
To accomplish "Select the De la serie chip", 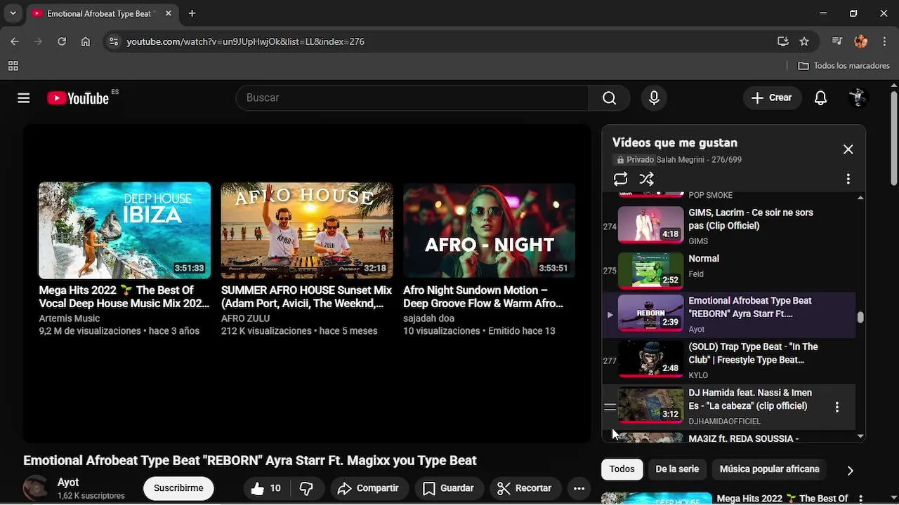I will tap(677, 469).
